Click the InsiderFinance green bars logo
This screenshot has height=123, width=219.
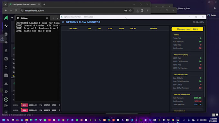[x=6, y=18]
